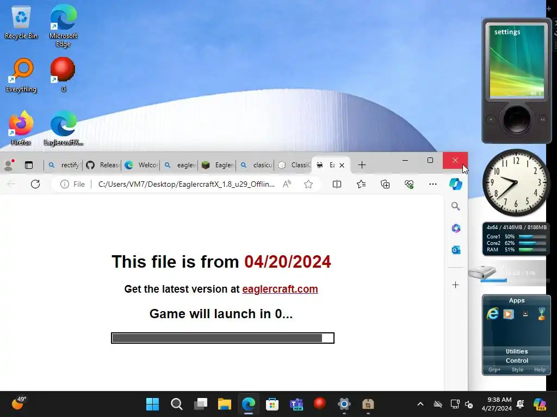Click media gadget previous track button
This screenshot has height=417, width=557.
[x=491, y=119]
